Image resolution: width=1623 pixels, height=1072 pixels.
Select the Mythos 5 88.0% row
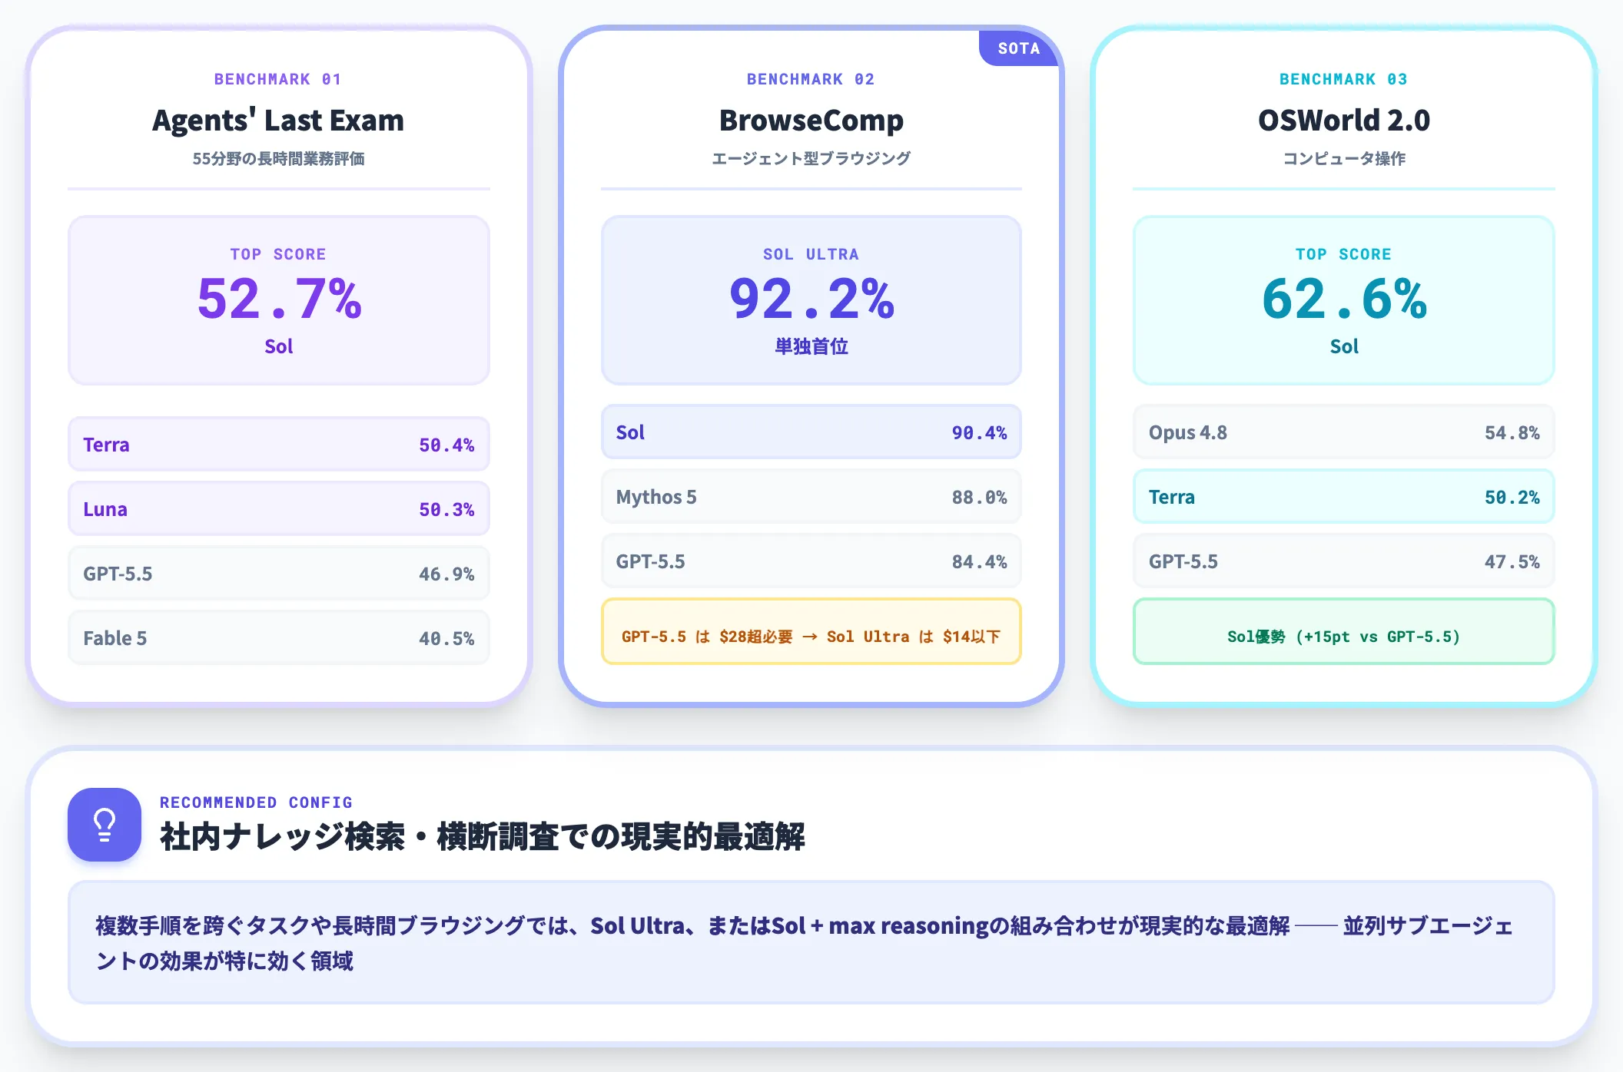coord(811,497)
